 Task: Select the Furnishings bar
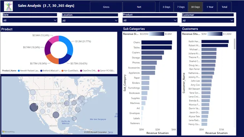coord(145,88)
